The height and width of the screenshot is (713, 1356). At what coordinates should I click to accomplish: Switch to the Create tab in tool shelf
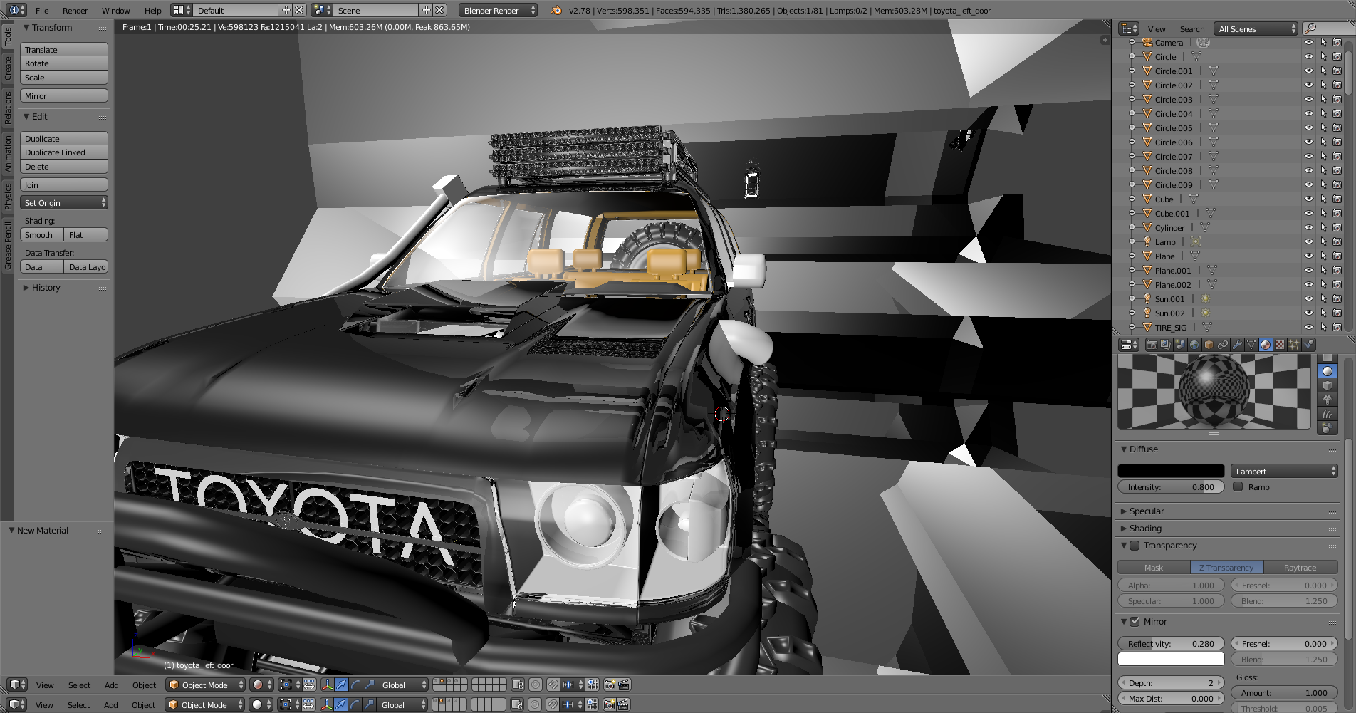(7, 68)
